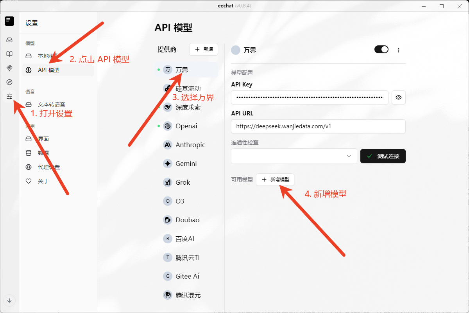Click the Openai logo icon

pos(168,126)
